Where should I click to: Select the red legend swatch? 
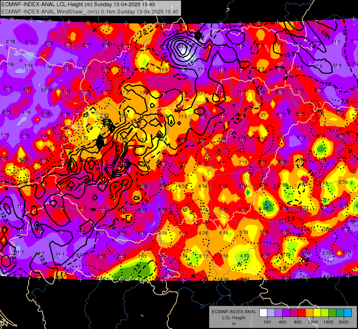point(302,313)
